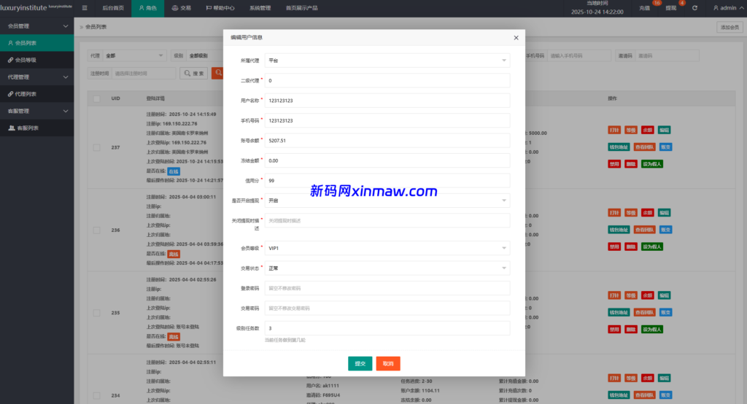This screenshot has width=747, height=404.
Task: Click the 二级代理 input field
Action: coord(387,80)
